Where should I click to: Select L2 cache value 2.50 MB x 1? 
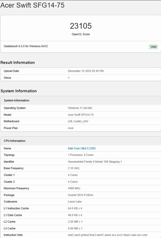pos(75,222)
